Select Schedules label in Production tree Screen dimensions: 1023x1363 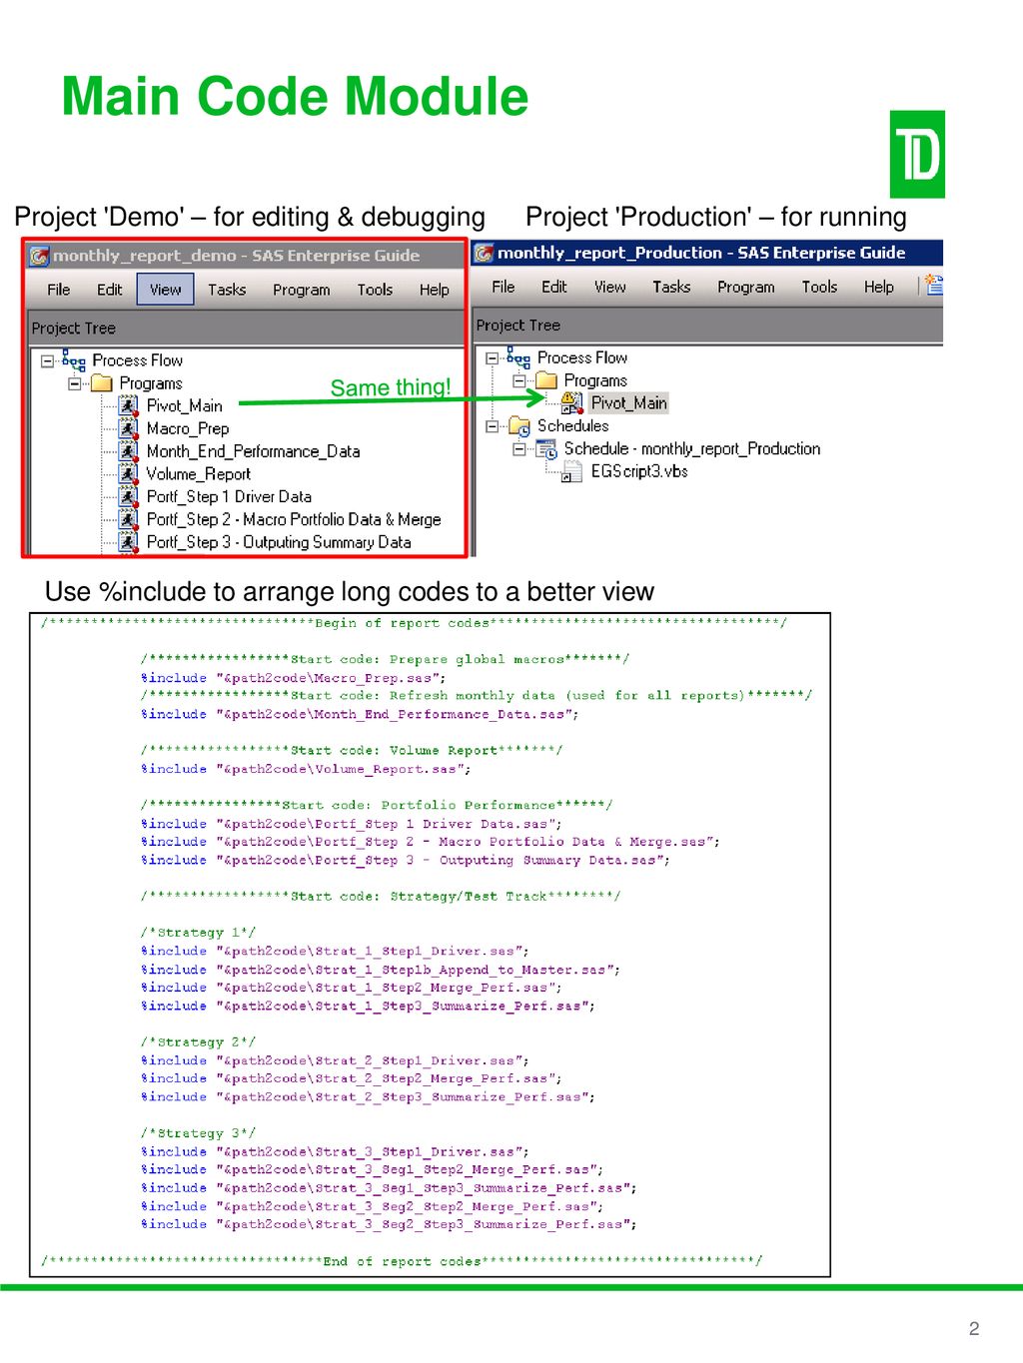(x=573, y=426)
